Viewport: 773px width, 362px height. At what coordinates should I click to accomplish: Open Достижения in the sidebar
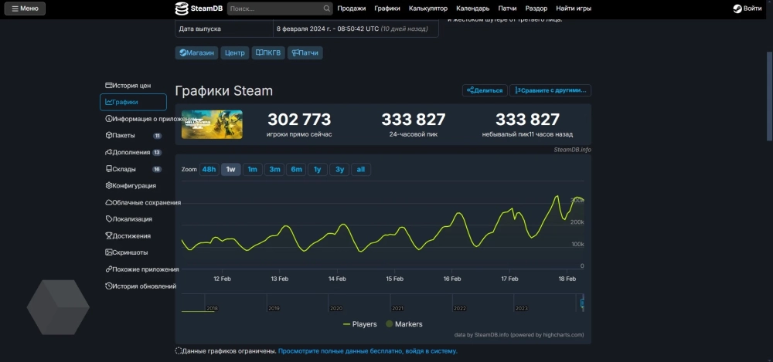(x=131, y=236)
